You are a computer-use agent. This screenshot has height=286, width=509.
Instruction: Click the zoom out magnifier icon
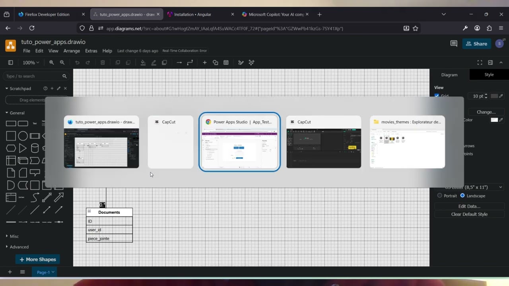click(62, 62)
